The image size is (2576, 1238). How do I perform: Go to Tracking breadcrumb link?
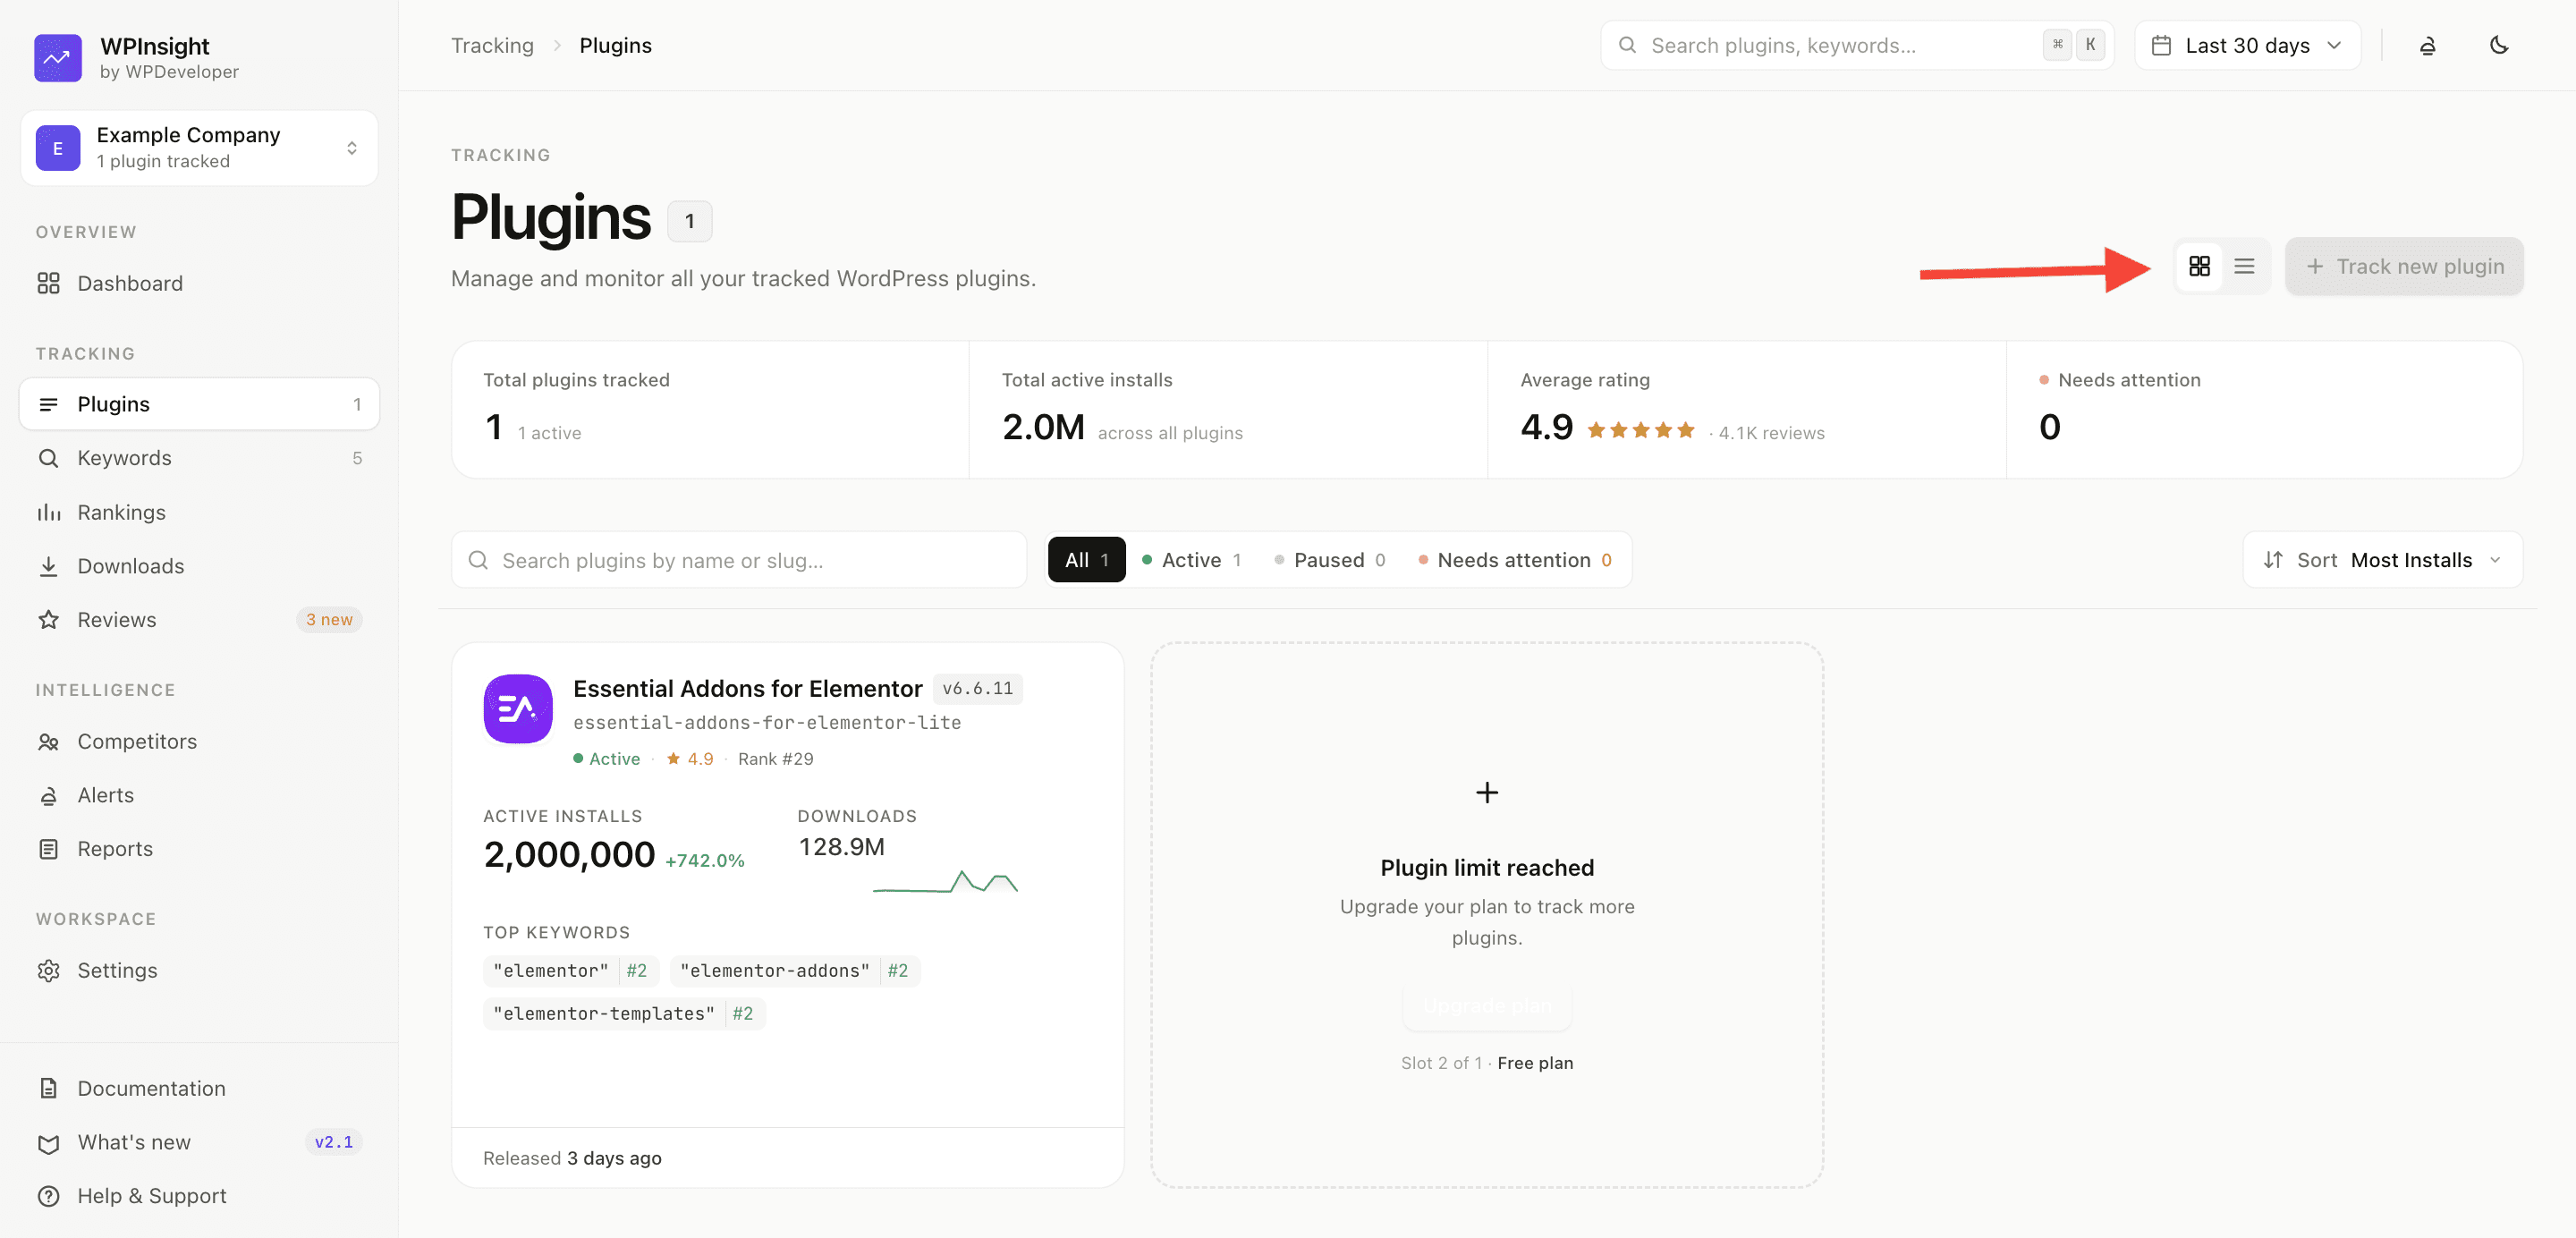(492, 45)
